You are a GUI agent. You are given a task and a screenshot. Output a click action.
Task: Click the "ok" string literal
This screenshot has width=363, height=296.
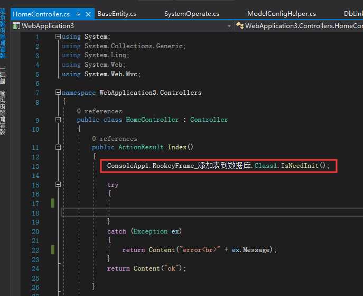point(171,268)
